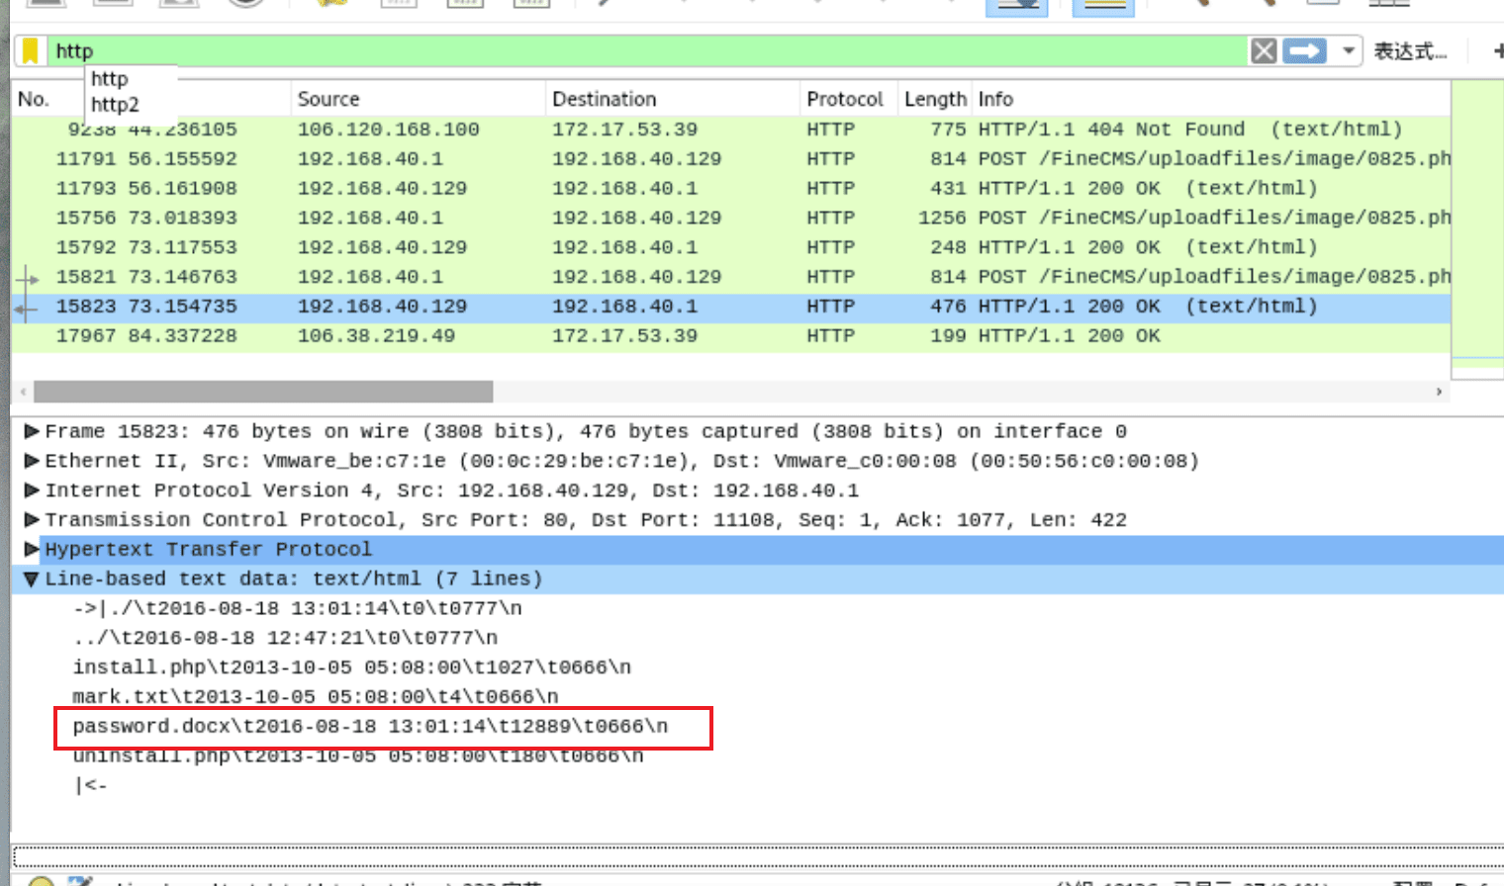Sort packets by the No. column
Image resolution: width=1504 pixels, height=886 pixels.
34,99
